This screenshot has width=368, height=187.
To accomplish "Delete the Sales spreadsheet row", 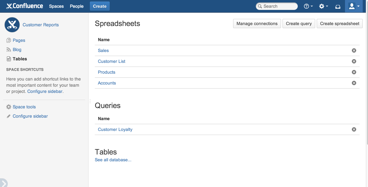I will pyautogui.click(x=354, y=50).
